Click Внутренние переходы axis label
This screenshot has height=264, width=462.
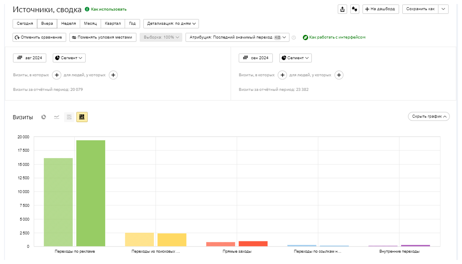point(399,252)
